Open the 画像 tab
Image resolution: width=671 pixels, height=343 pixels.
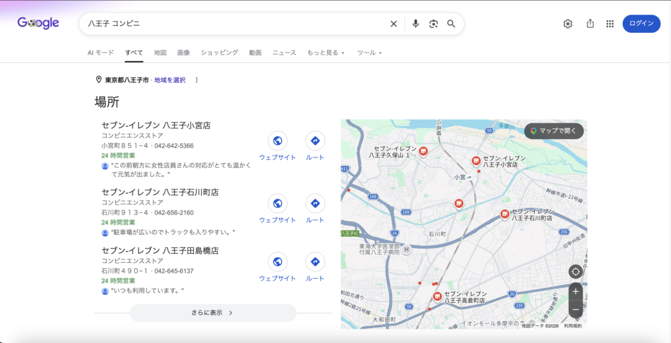pos(183,52)
